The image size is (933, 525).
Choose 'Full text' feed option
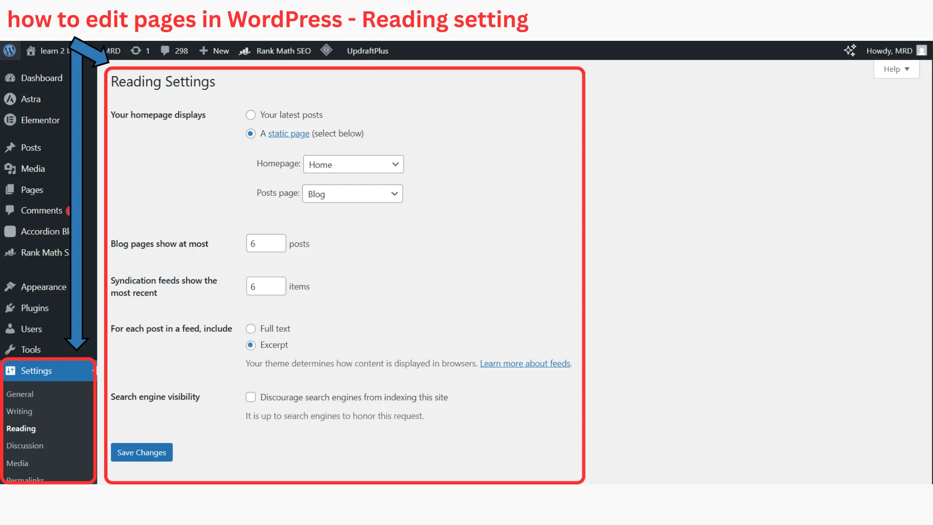click(x=251, y=329)
